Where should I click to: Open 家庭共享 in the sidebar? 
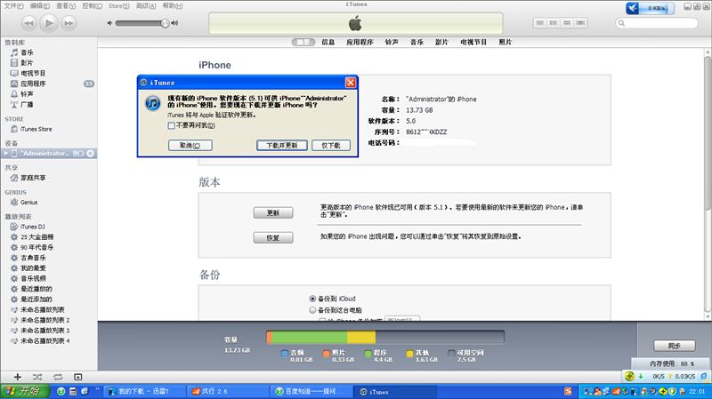point(33,178)
